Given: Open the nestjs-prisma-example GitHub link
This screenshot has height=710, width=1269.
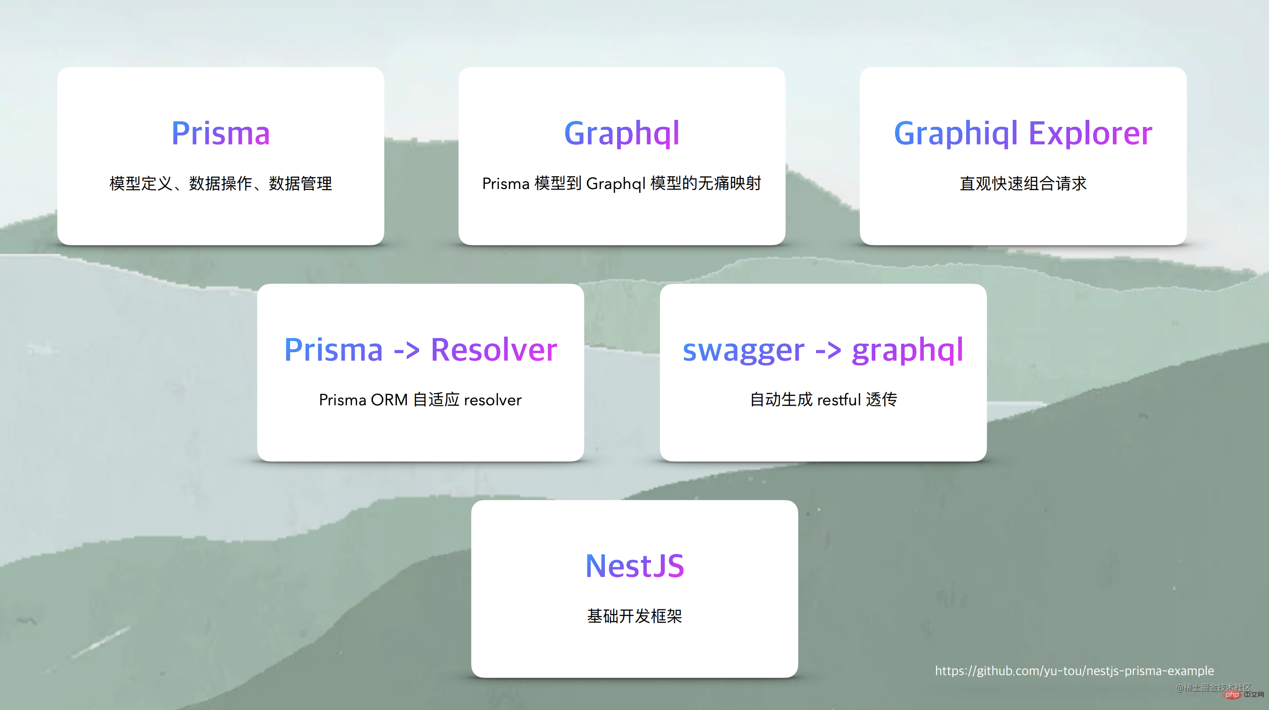Looking at the screenshot, I should tap(1074, 671).
